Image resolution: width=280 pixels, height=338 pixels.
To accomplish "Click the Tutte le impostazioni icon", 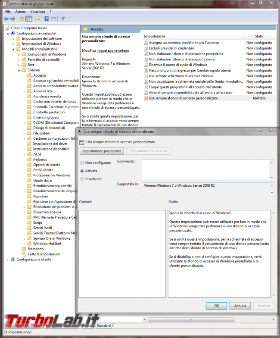I will [x=24, y=254].
